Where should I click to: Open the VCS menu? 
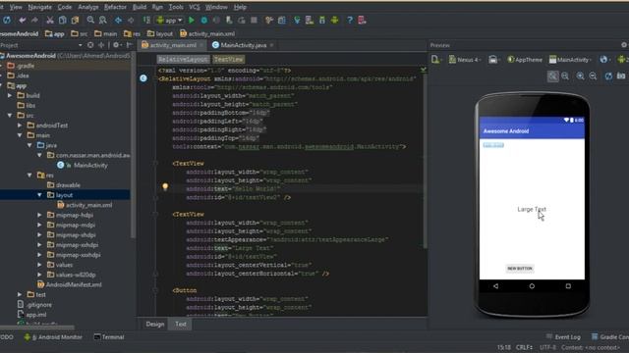195,7
